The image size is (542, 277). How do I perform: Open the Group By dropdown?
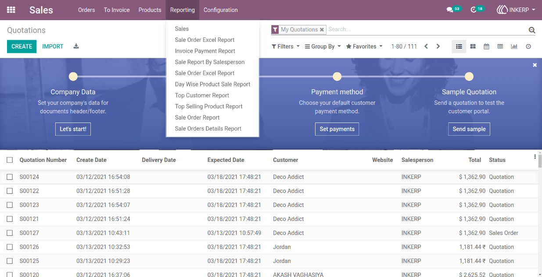(x=323, y=46)
